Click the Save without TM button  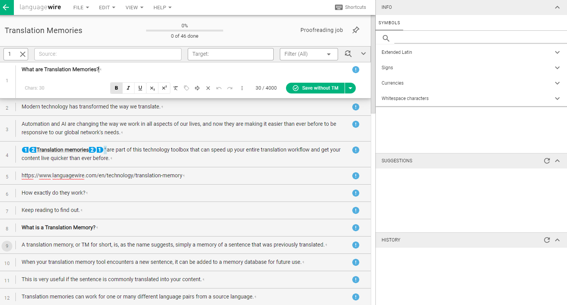(x=315, y=88)
